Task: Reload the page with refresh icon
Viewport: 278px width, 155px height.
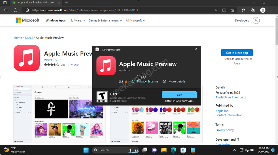Action: (x=15, y=10)
